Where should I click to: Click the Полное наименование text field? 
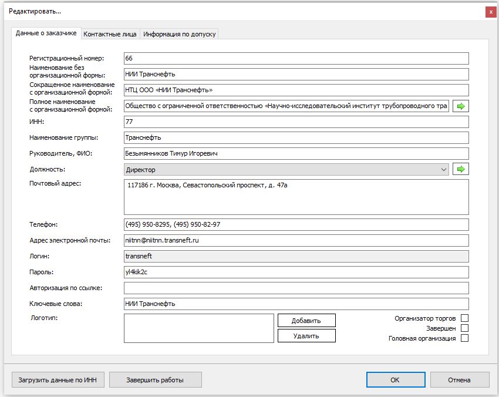(286, 106)
